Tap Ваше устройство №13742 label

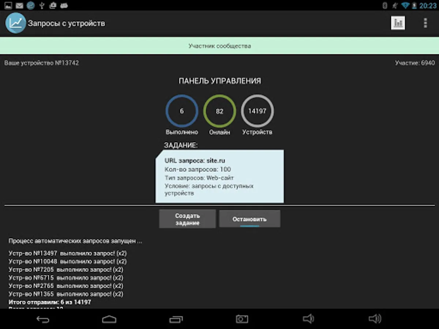coord(41,63)
